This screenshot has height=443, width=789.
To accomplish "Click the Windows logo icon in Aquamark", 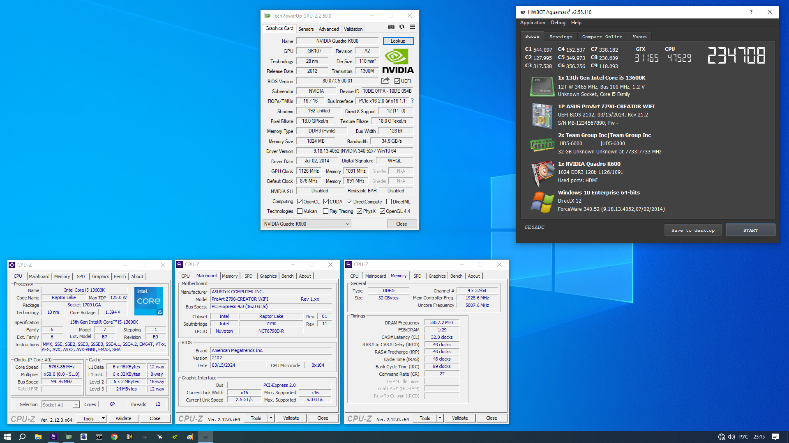I will [x=542, y=202].
